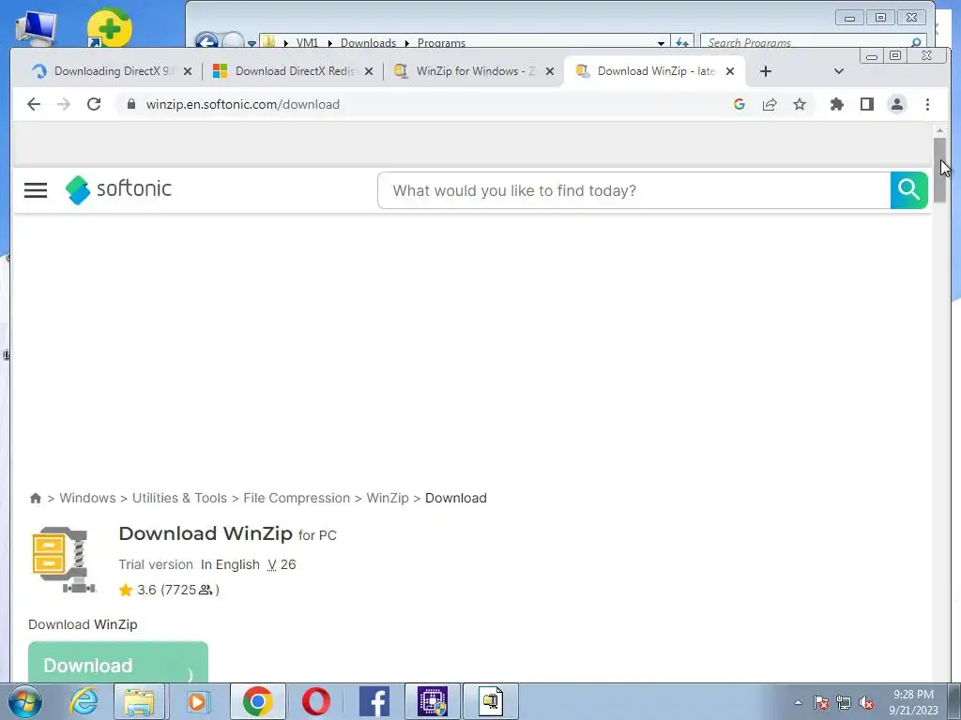
Task: Click version V 26 text
Action: click(x=282, y=564)
